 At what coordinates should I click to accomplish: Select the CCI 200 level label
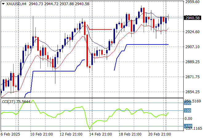pyautogui.click(x=187, y=103)
